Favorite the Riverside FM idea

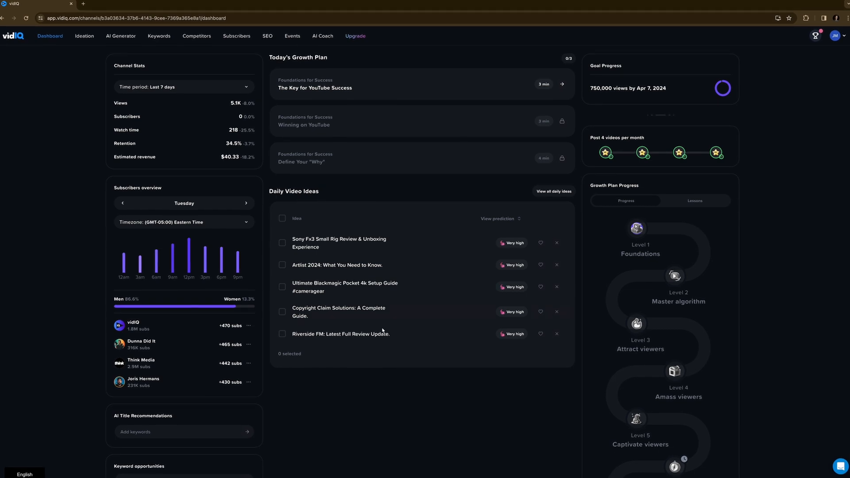541,334
